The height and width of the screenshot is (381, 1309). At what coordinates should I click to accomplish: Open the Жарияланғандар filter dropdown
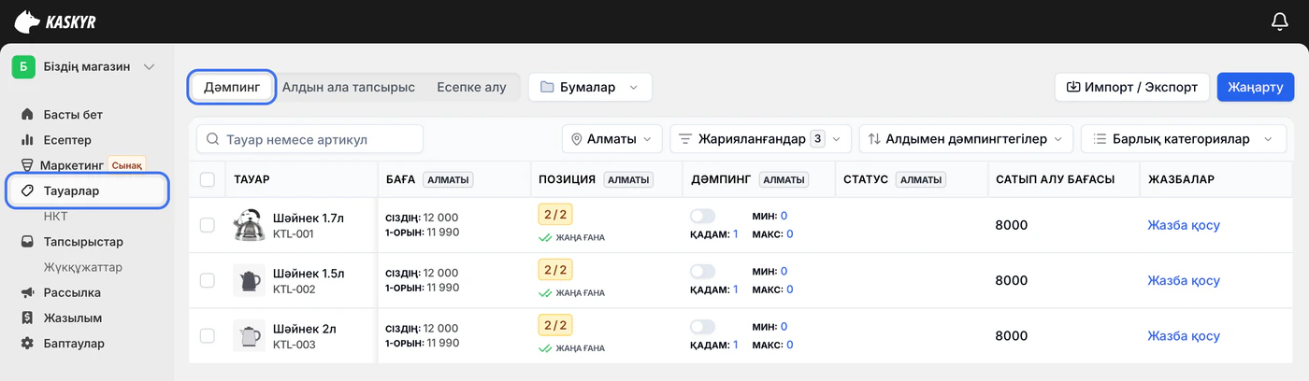click(x=761, y=139)
